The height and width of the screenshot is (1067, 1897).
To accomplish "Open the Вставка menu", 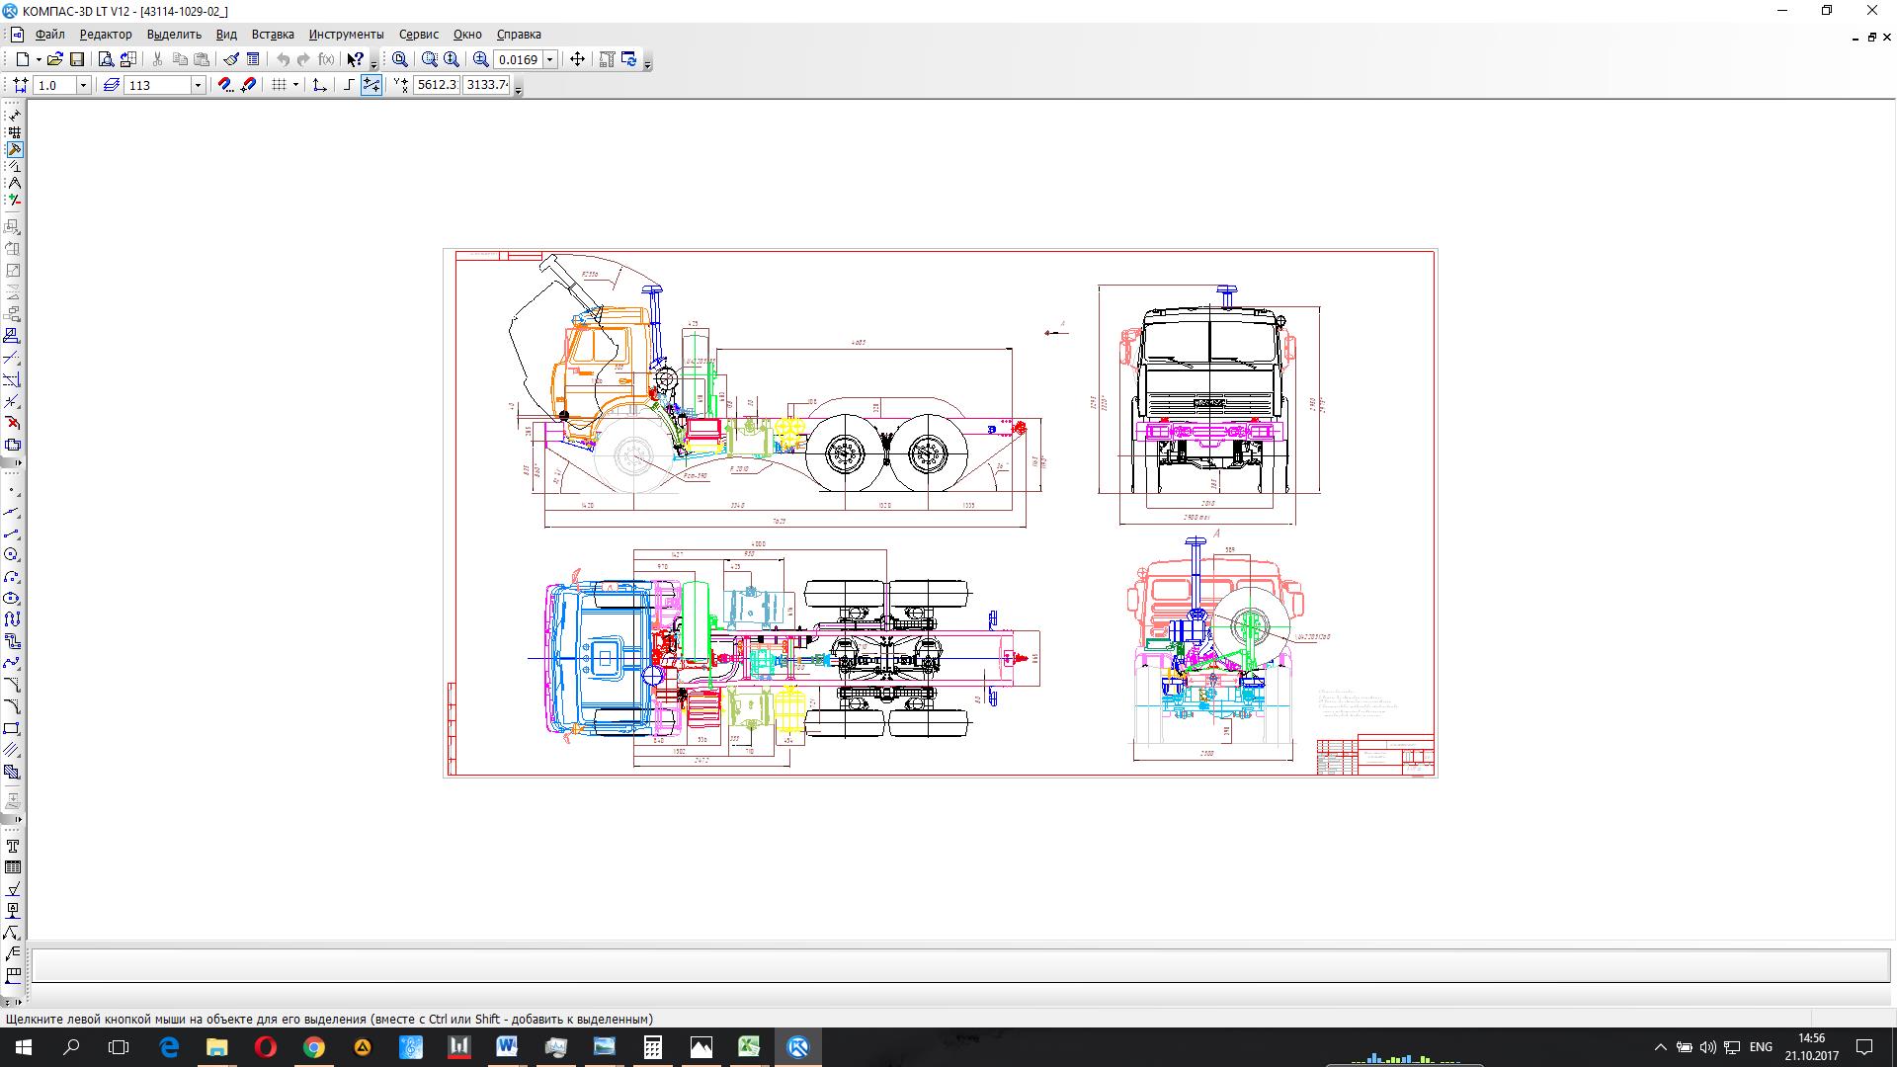I will (273, 35).
